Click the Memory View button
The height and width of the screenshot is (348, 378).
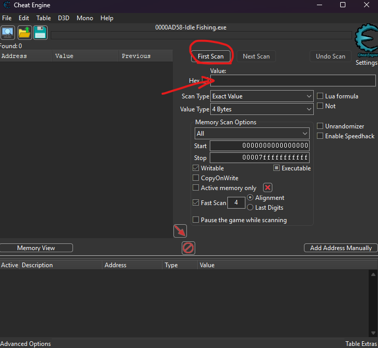(36, 248)
